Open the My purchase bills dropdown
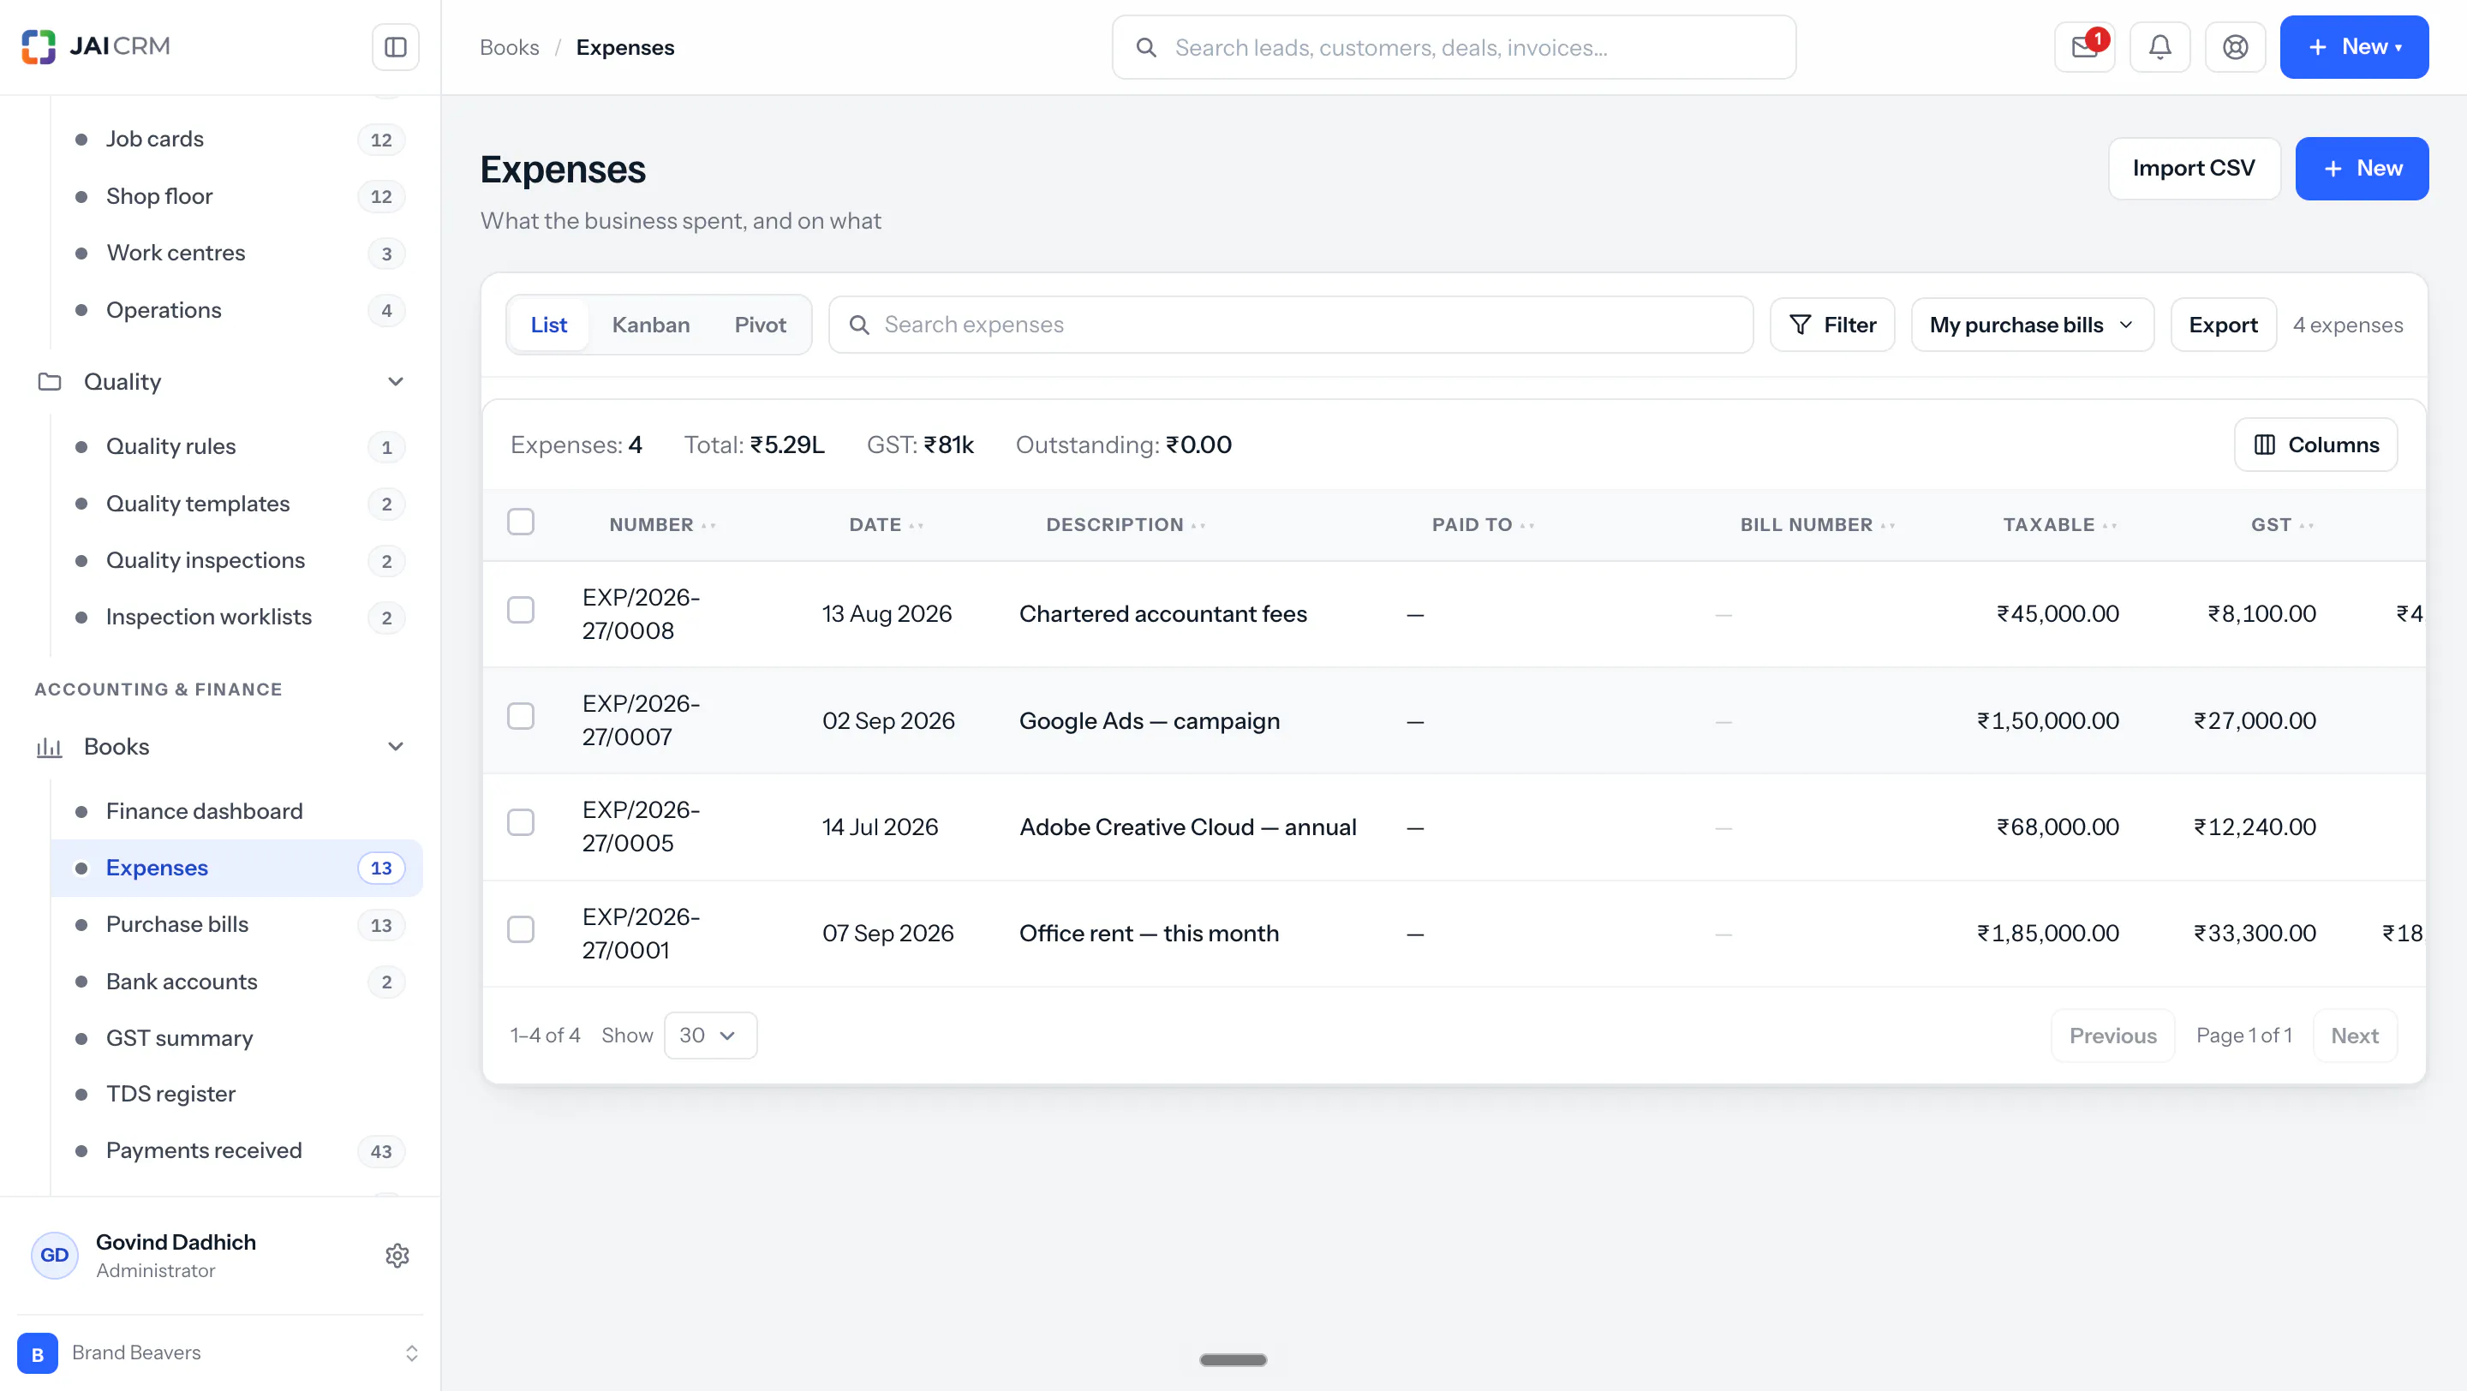Image resolution: width=2467 pixels, height=1391 pixels. pos(2032,325)
